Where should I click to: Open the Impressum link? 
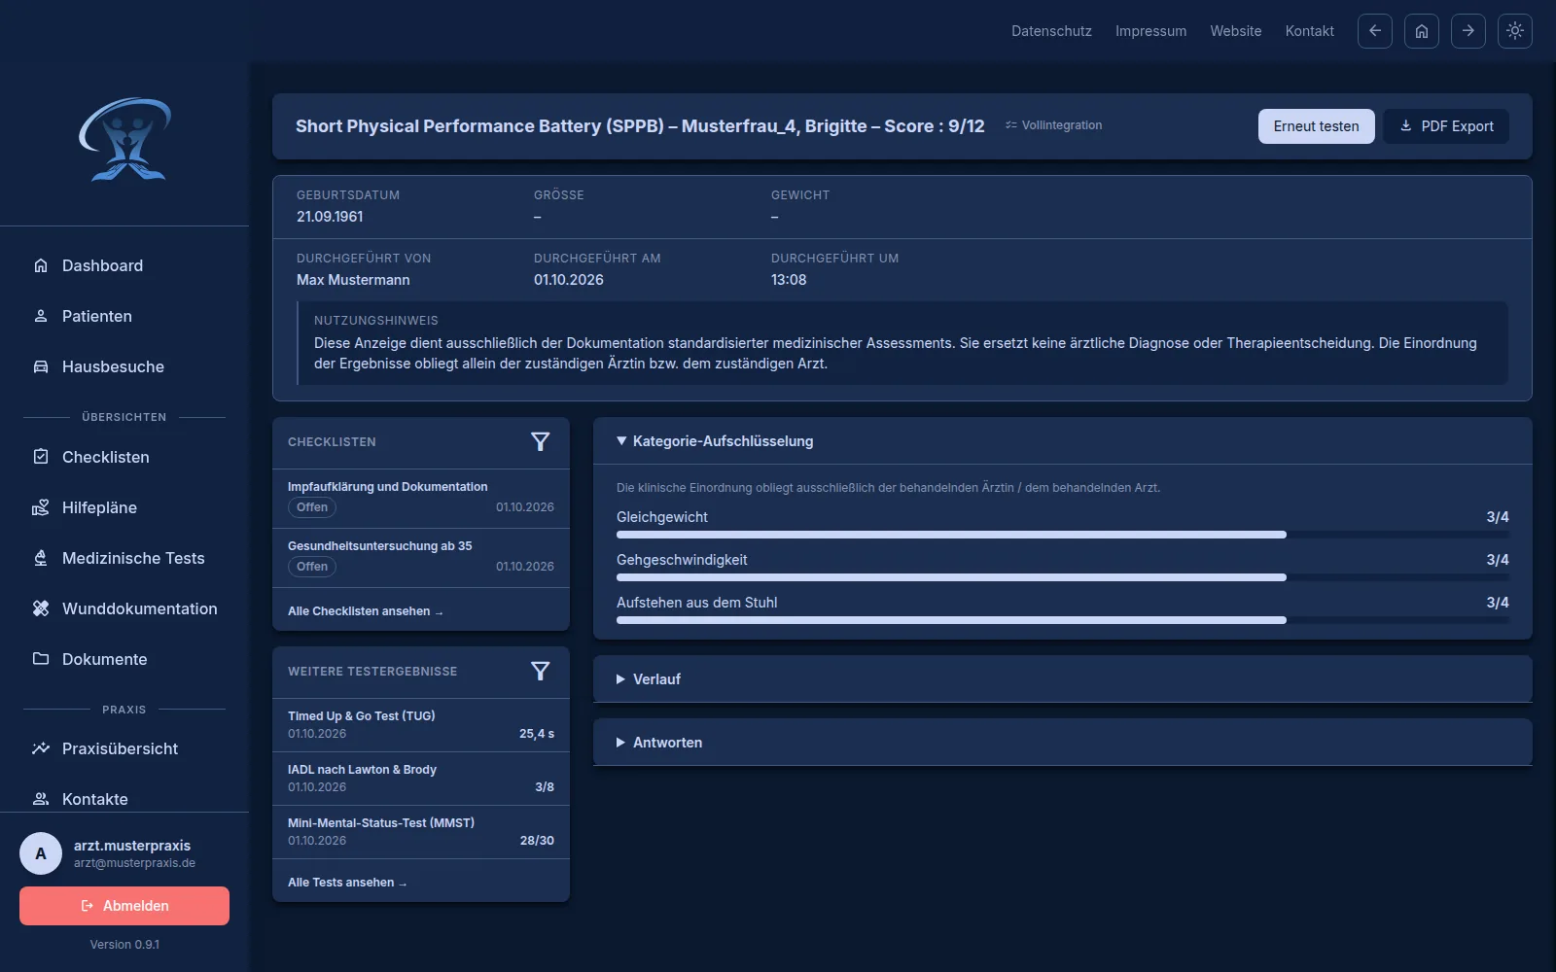pyautogui.click(x=1150, y=31)
